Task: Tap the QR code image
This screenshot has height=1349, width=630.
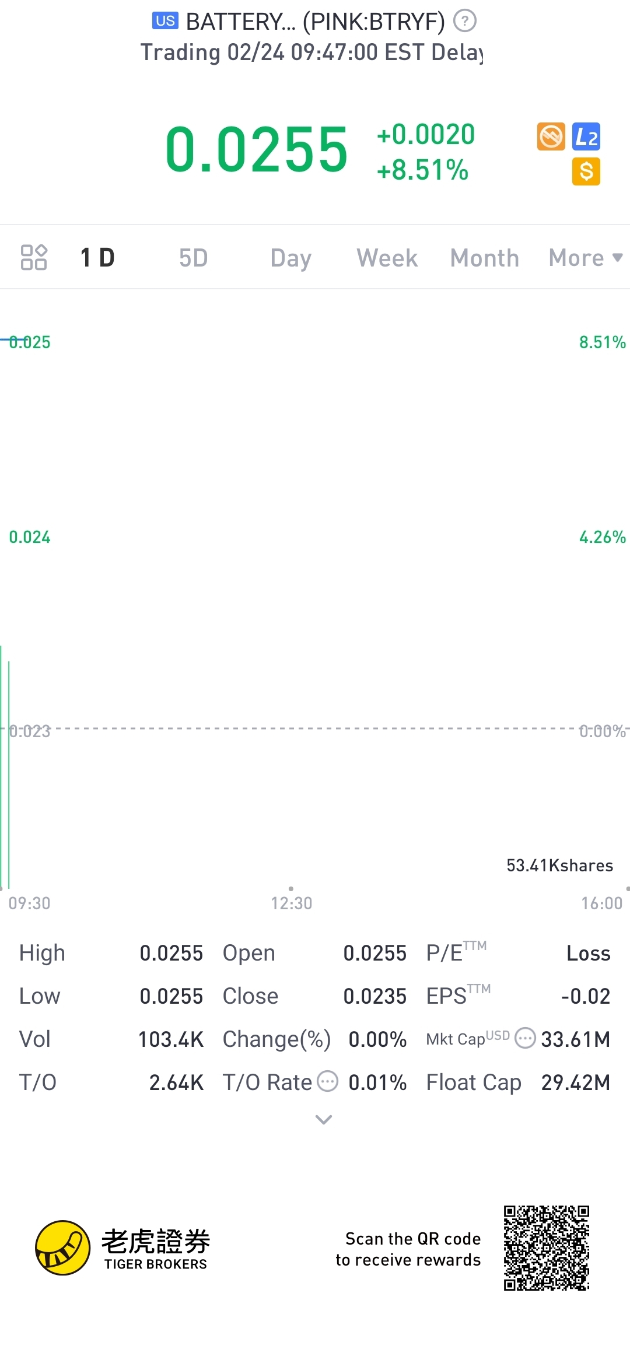Action: pos(547,1248)
